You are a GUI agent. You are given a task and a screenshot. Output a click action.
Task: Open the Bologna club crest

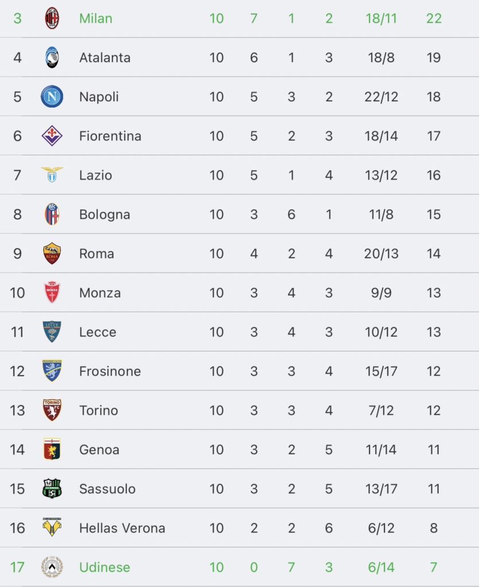52,214
